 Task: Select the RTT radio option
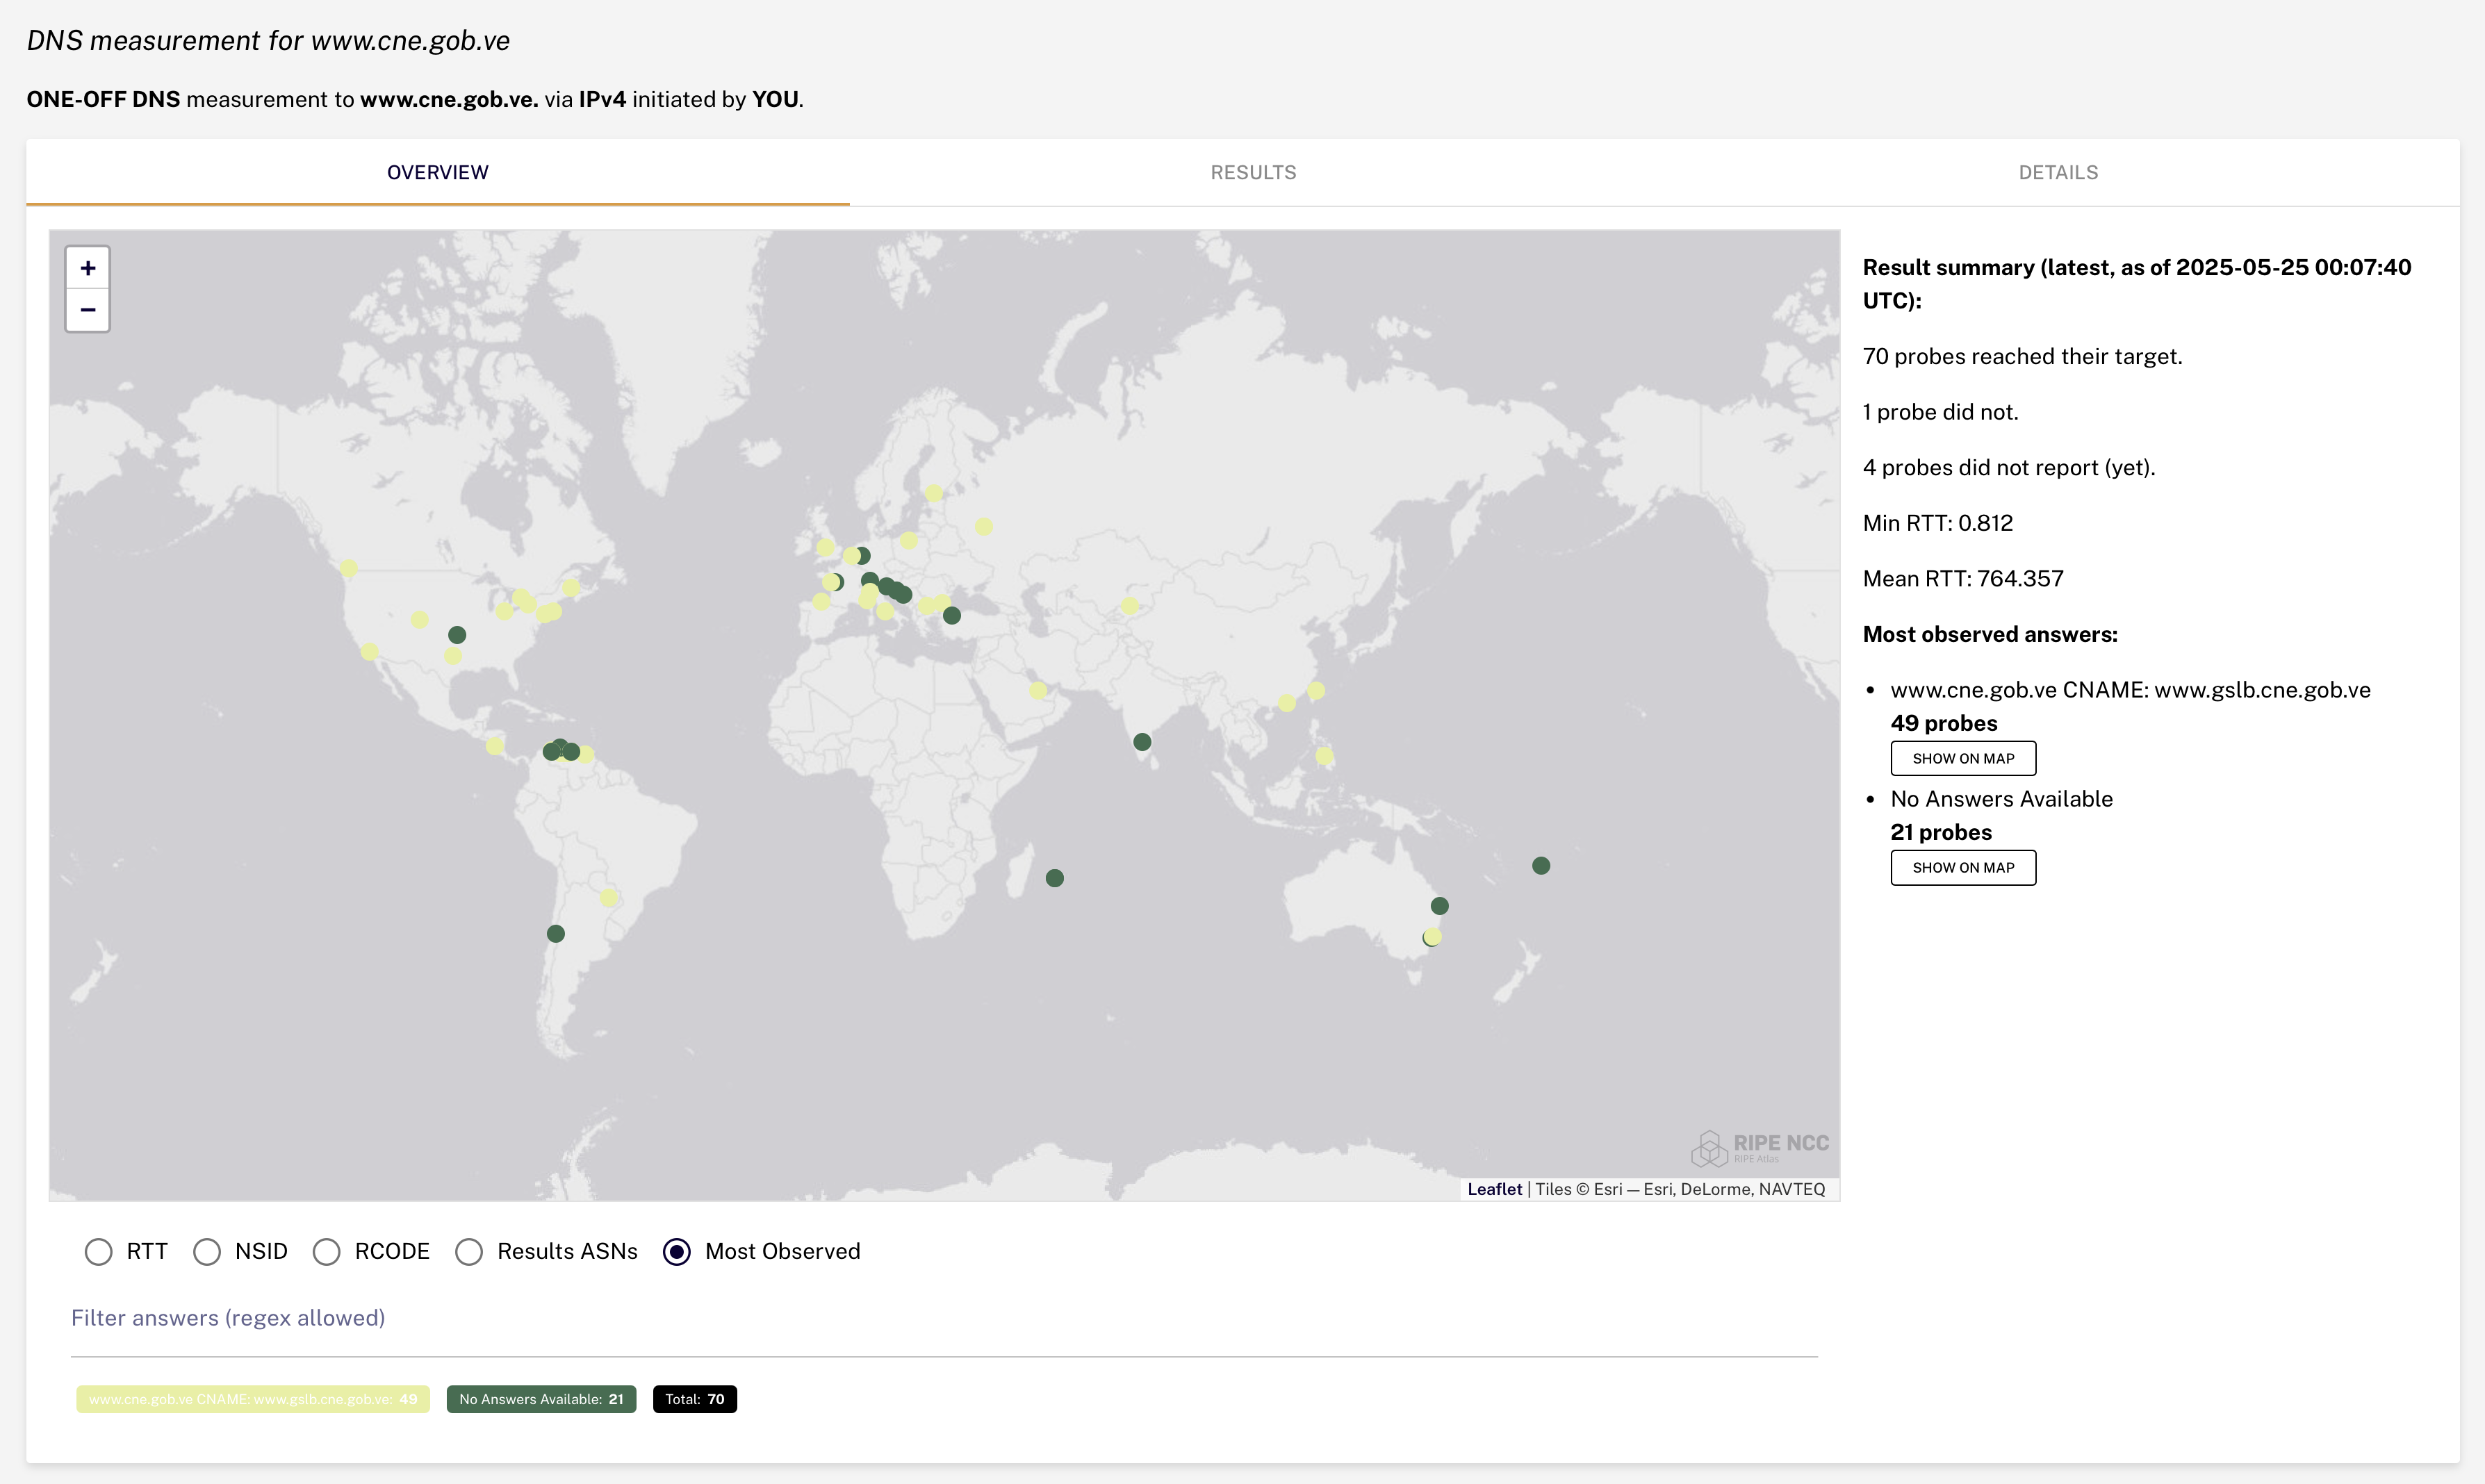pyautogui.click(x=98, y=1252)
